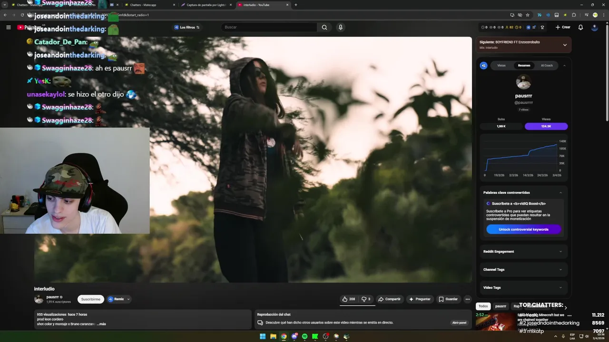Open the three-dot more actions menu under video

pos(468,299)
